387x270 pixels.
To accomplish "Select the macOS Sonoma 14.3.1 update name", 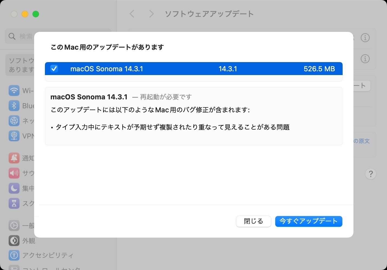I will (x=107, y=69).
